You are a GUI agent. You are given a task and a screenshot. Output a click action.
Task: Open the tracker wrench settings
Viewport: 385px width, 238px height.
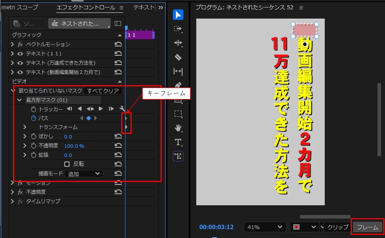point(122,109)
